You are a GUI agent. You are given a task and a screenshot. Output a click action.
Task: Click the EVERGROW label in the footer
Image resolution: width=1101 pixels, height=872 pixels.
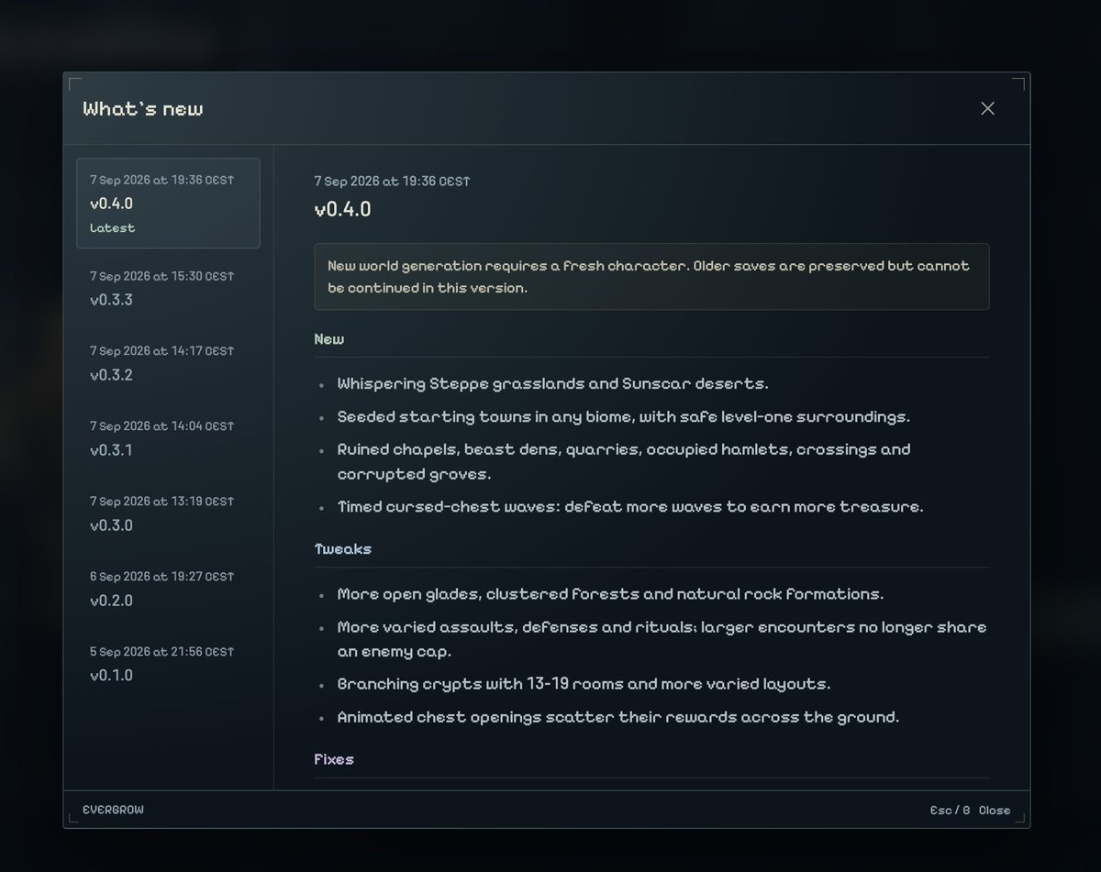(113, 810)
